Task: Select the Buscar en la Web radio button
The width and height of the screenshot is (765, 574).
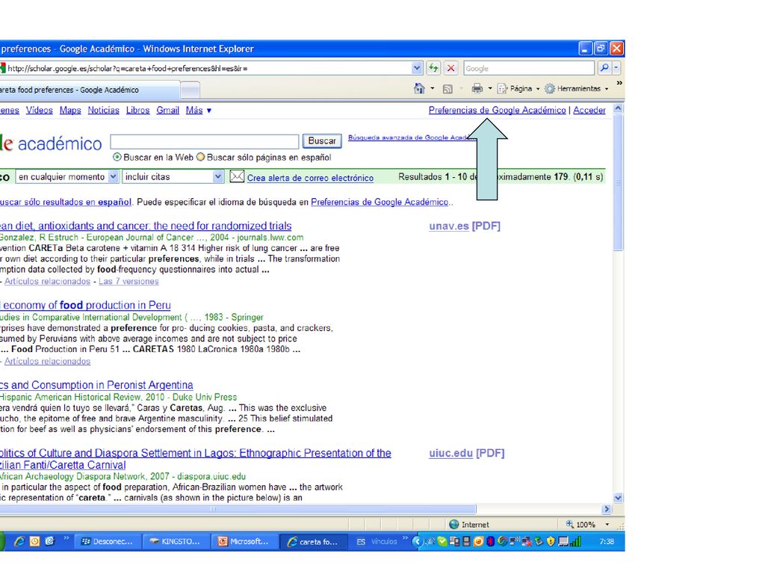Action: pyautogui.click(x=117, y=157)
